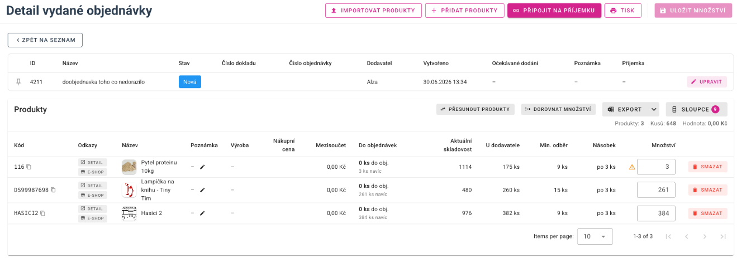Click supplier cell 'Alza'
Screen dimensions: 737x258
tap(372, 82)
